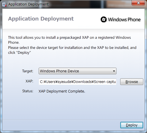Image resolution: width=147 pixels, height=133 pixels.
Task: Click the word 'Phone.' on the second line
Action: 14,43
